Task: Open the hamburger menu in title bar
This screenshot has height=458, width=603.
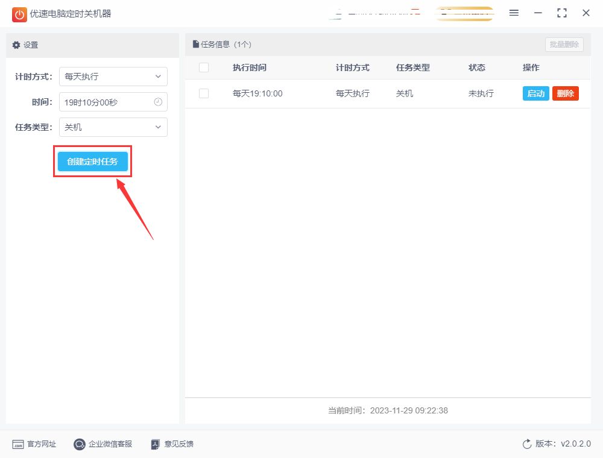Action: [514, 13]
